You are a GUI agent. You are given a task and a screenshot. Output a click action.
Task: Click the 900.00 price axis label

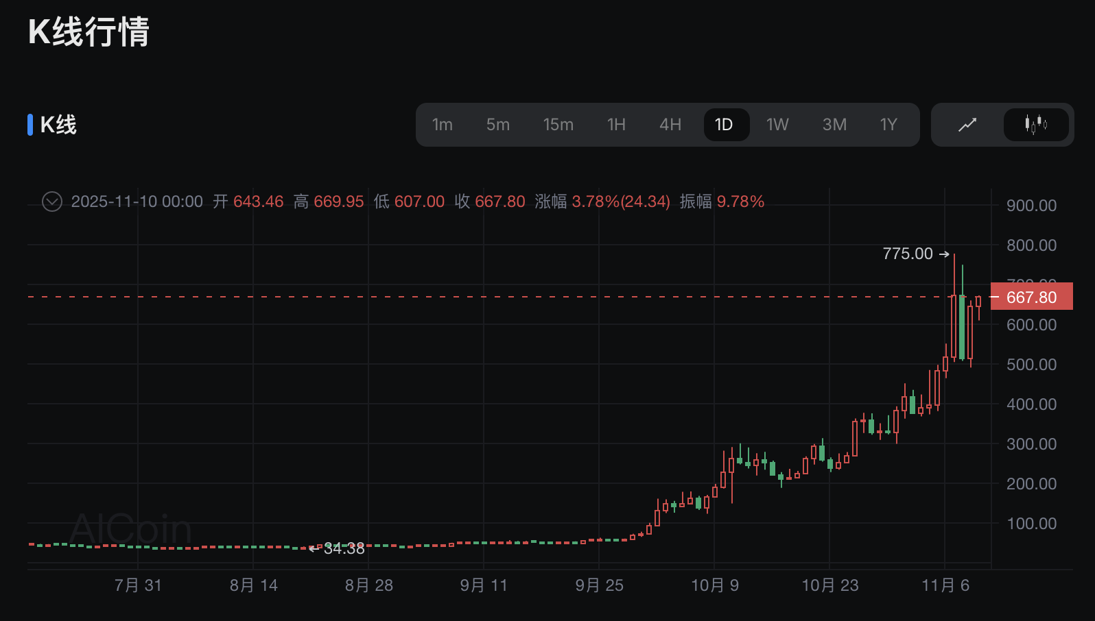coord(1031,206)
